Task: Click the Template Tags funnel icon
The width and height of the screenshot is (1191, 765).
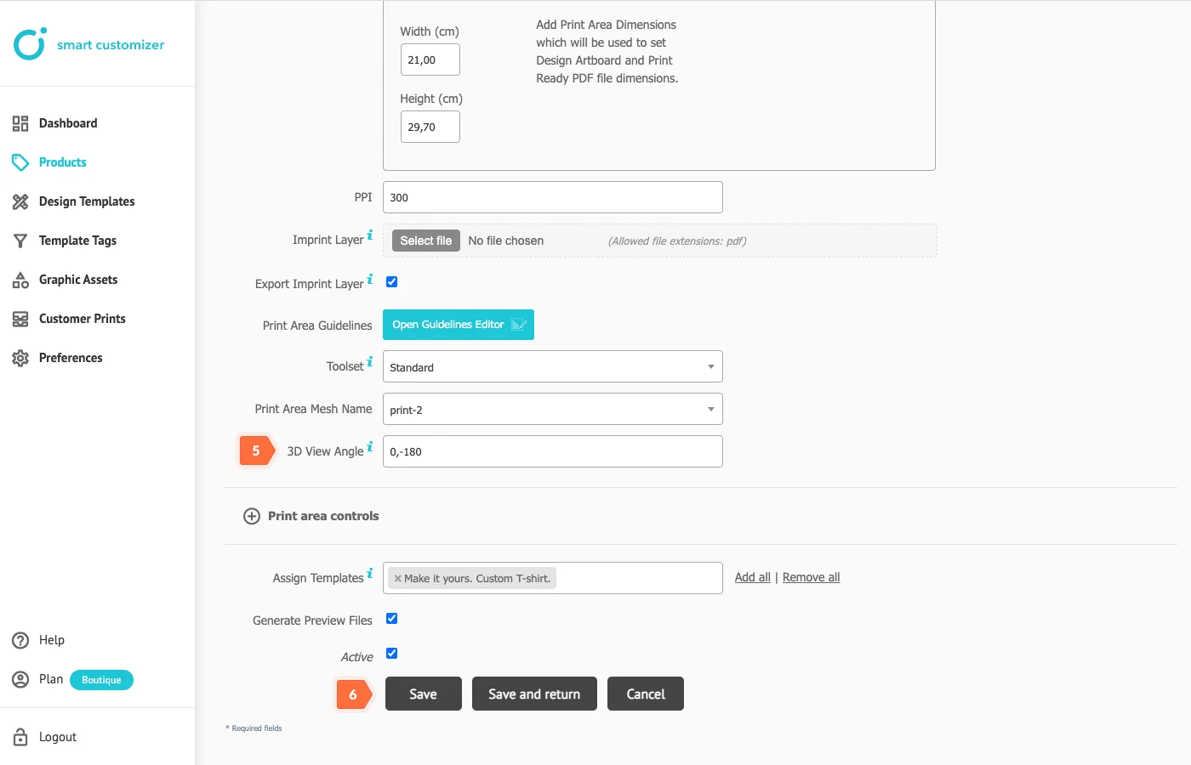Action: 20,241
